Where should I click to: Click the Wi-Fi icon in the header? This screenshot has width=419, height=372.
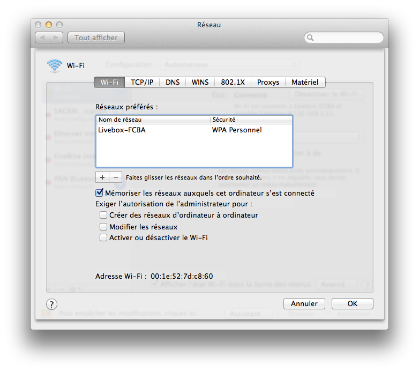(x=54, y=65)
